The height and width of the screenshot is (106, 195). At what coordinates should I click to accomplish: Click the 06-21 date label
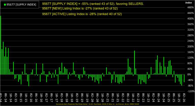point(113,98)
